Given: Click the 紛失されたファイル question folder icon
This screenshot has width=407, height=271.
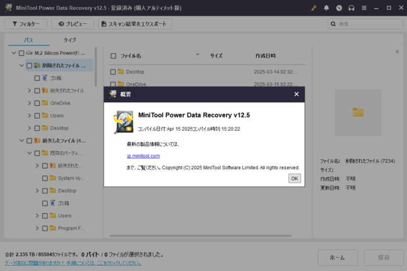Looking at the screenshot, I should point(45,90).
